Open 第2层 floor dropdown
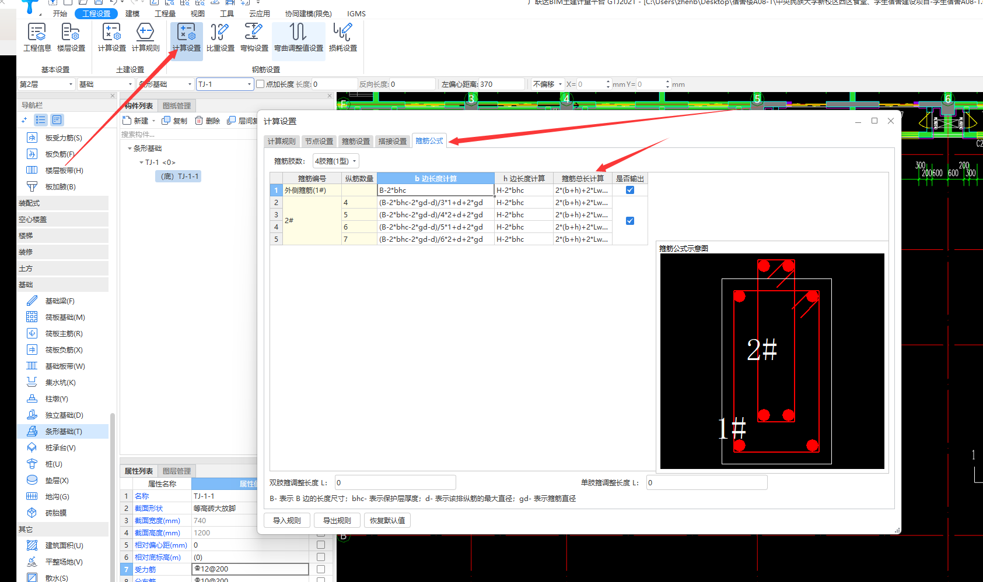 (47, 84)
